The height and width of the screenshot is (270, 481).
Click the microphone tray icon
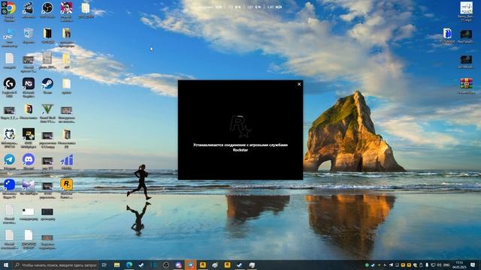click(427, 265)
